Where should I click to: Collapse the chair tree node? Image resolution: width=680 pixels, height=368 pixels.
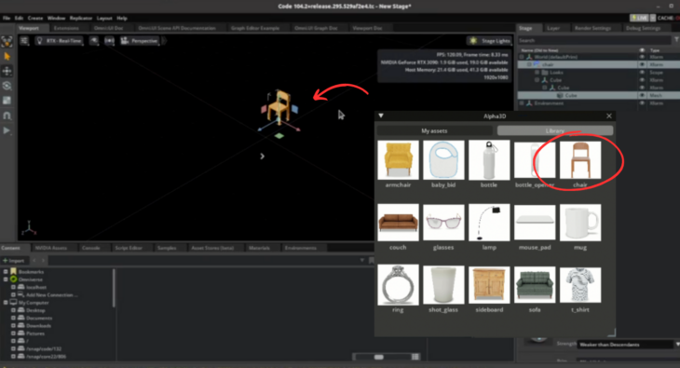[529, 64]
